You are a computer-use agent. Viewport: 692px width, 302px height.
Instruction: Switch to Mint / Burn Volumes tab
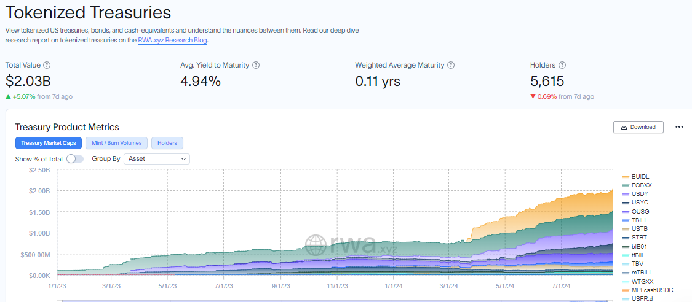click(116, 143)
